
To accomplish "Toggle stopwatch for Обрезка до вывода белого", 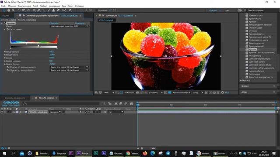I will 8,70.
